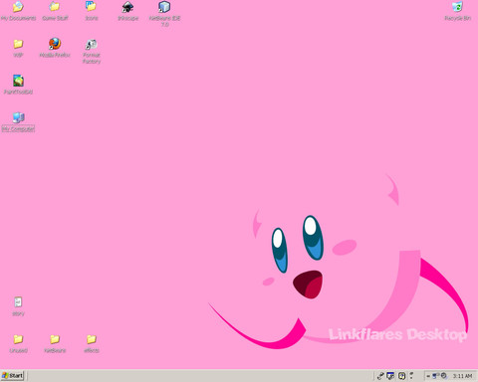Click the Recycle Bin icon
Viewport: 478px width, 382px height.
(457, 11)
